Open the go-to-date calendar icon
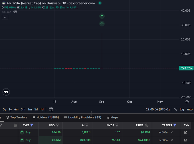 [x=51, y=109]
